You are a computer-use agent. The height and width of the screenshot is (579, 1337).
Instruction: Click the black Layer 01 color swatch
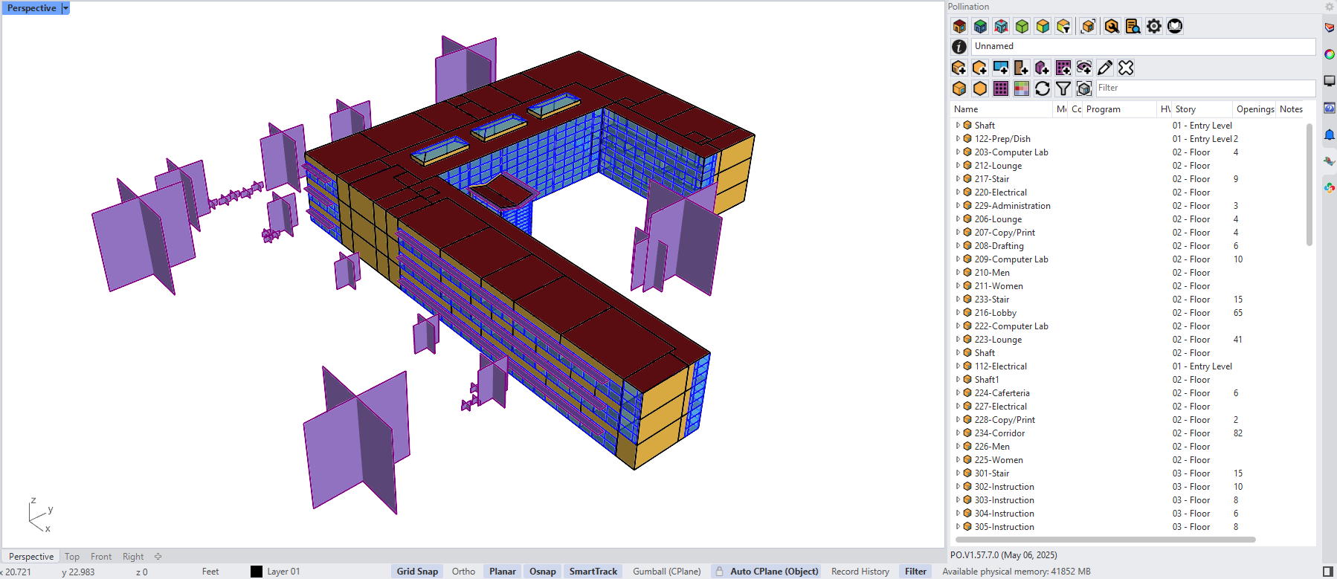257,572
